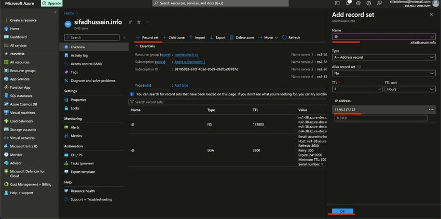Add Child zone toolbar button
Viewport: 441px width, 219px height.
tap(173, 37)
